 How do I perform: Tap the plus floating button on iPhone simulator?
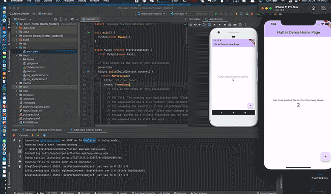(x=325, y=156)
